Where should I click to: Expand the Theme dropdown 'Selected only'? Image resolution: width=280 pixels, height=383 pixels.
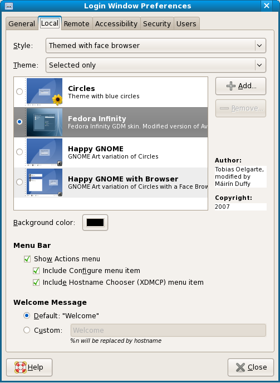156,65
